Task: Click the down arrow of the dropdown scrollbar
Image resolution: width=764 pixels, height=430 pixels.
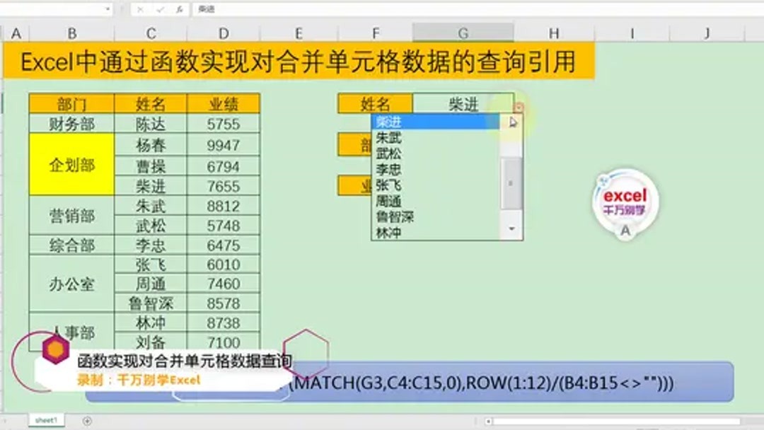Action: (x=511, y=228)
